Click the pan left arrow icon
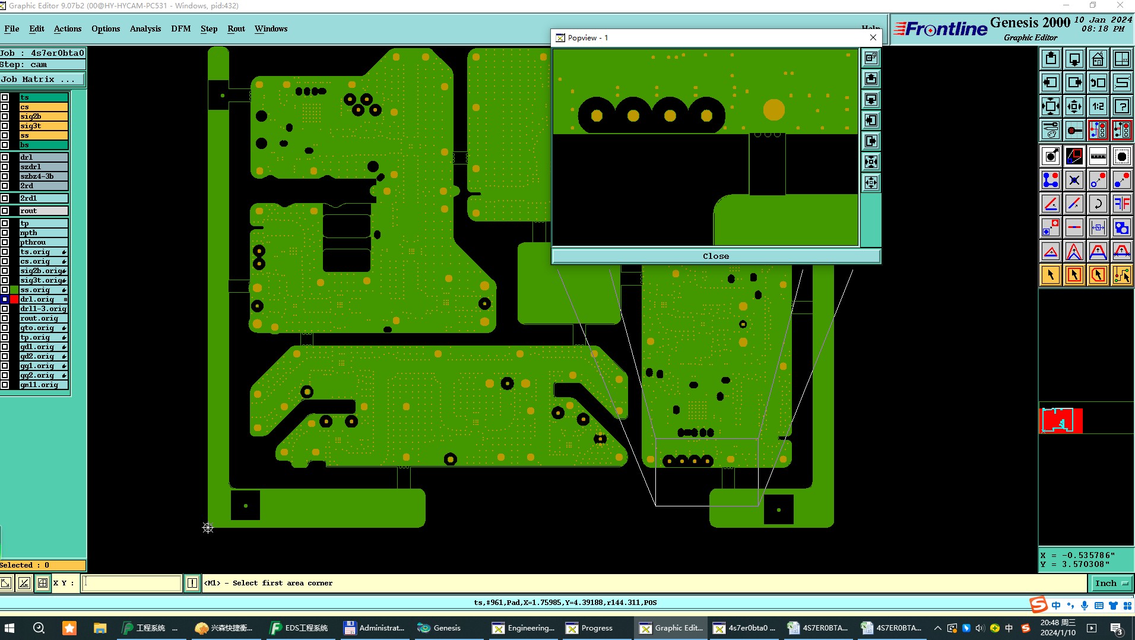The image size is (1135, 640). 1050,83
